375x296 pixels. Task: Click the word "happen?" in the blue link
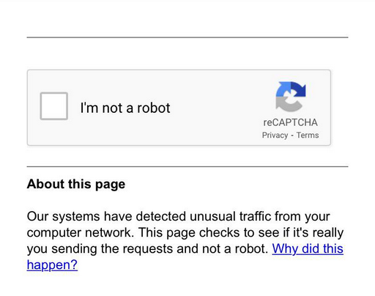tap(52, 264)
